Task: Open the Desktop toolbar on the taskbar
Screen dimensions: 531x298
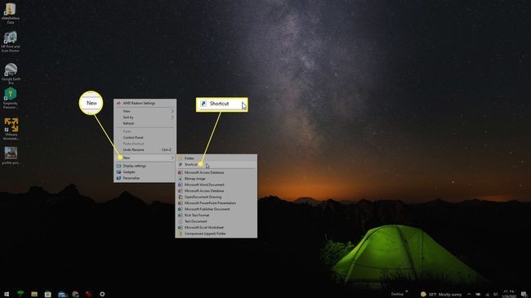Action: click(x=397, y=294)
